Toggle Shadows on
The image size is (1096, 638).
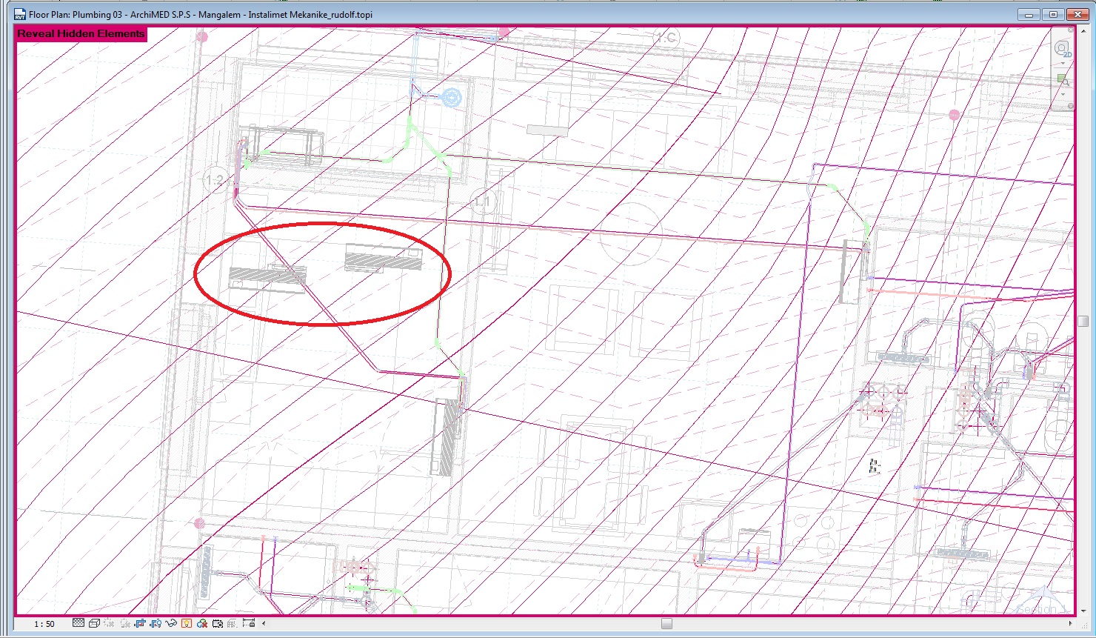click(x=124, y=623)
